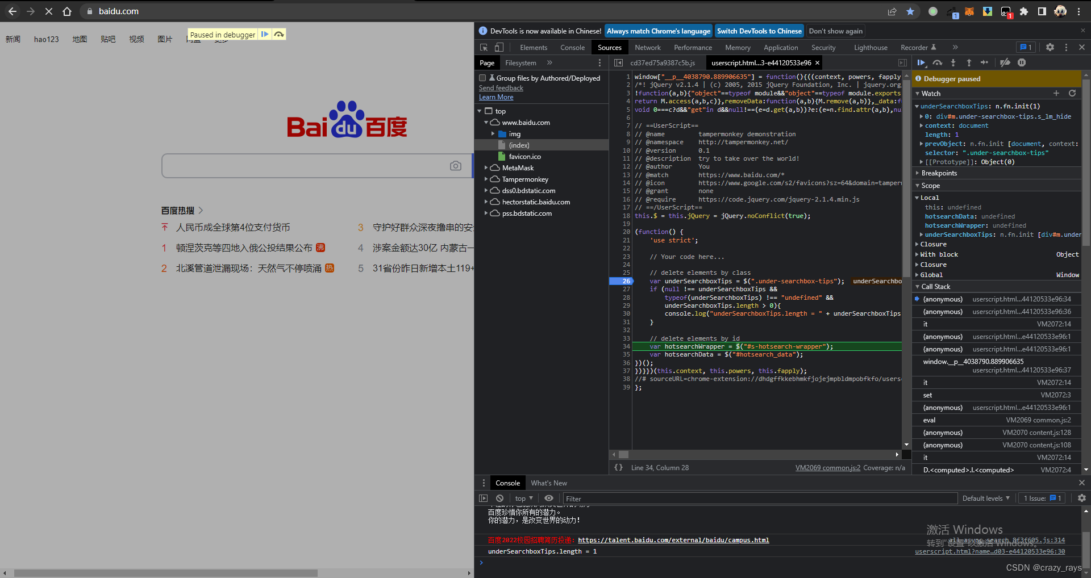Open the talent.baidu.com campus link

pyautogui.click(x=673, y=540)
